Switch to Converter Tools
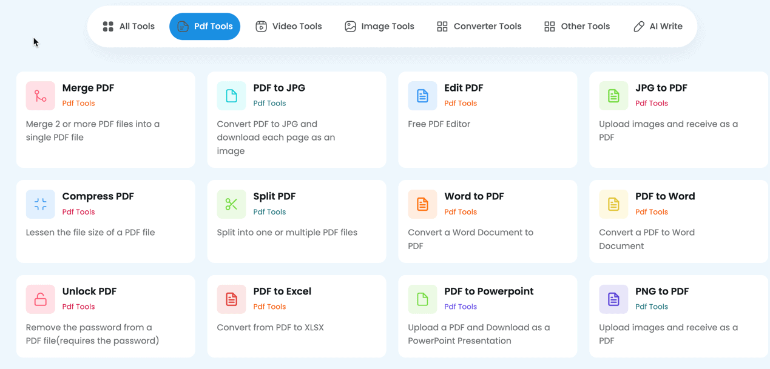This screenshot has width=770, height=369. click(479, 26)
